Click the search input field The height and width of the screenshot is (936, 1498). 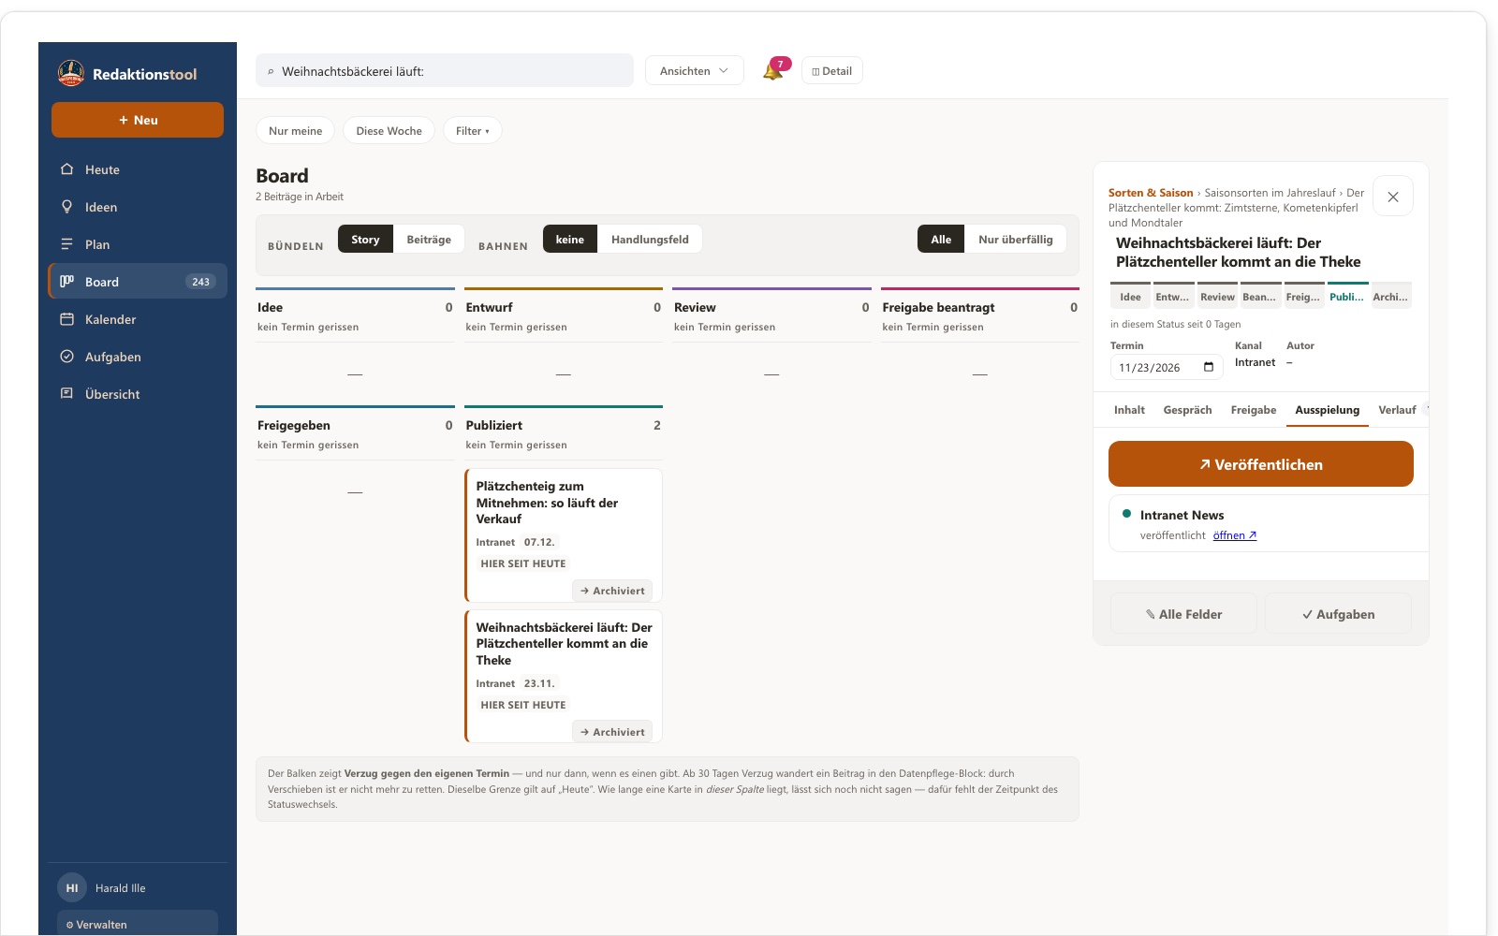[x=445, y=71]
